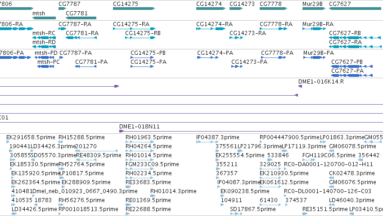Click protein CG7627-PB label
The width and height of the screenshot is (383, 216).
pyautogui.click(x=347, y=62)
